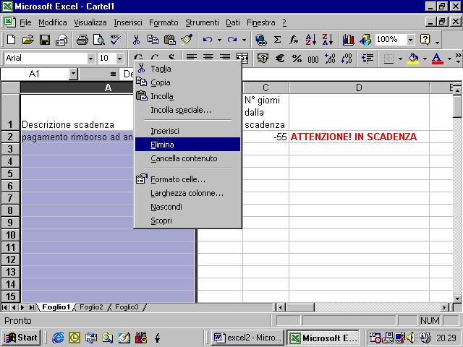Image resolution: width=463 pixels, height=347 pixels.
Task: Apply Currency style icon
Action: point(263,58)
